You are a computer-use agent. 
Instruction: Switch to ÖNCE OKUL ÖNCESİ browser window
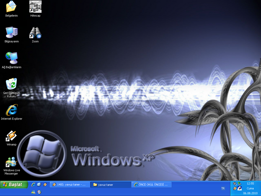point(152,185)
